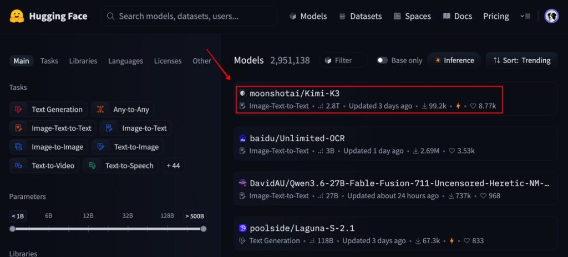The width and height of the screenshot is (568, 257).
Task: Select the Text Generation task filter
Action: [49, 109]
